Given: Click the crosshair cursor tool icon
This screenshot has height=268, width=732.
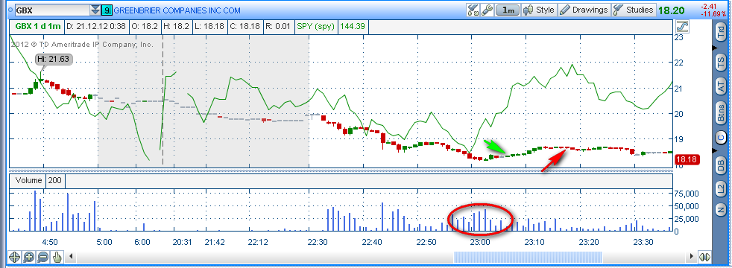Looking at the screenshot, I should (x=13, y=257).
